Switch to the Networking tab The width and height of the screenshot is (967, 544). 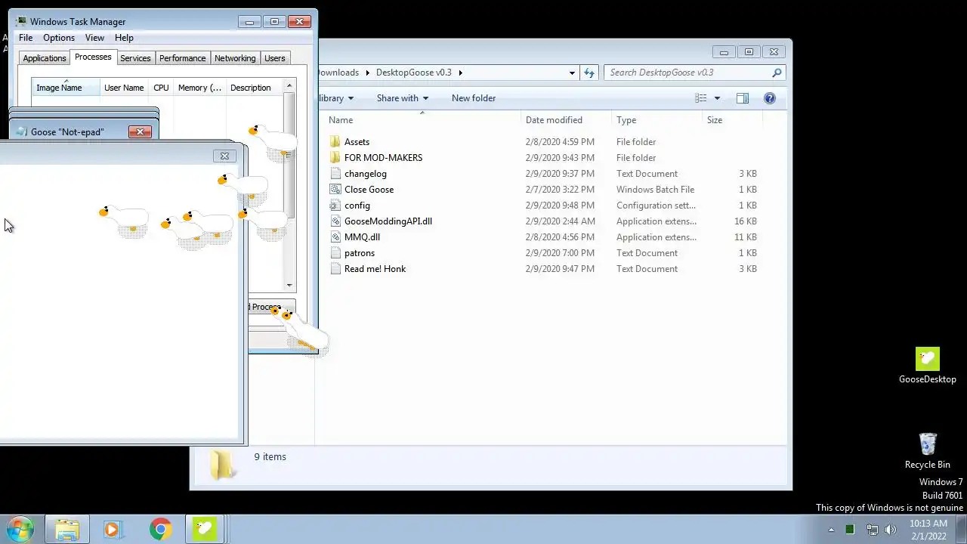pos(235,58)
